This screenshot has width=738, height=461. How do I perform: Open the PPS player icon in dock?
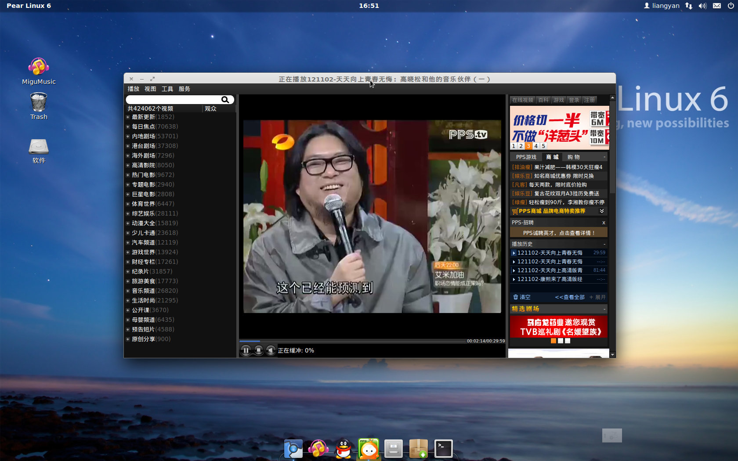tap(369, 449)
